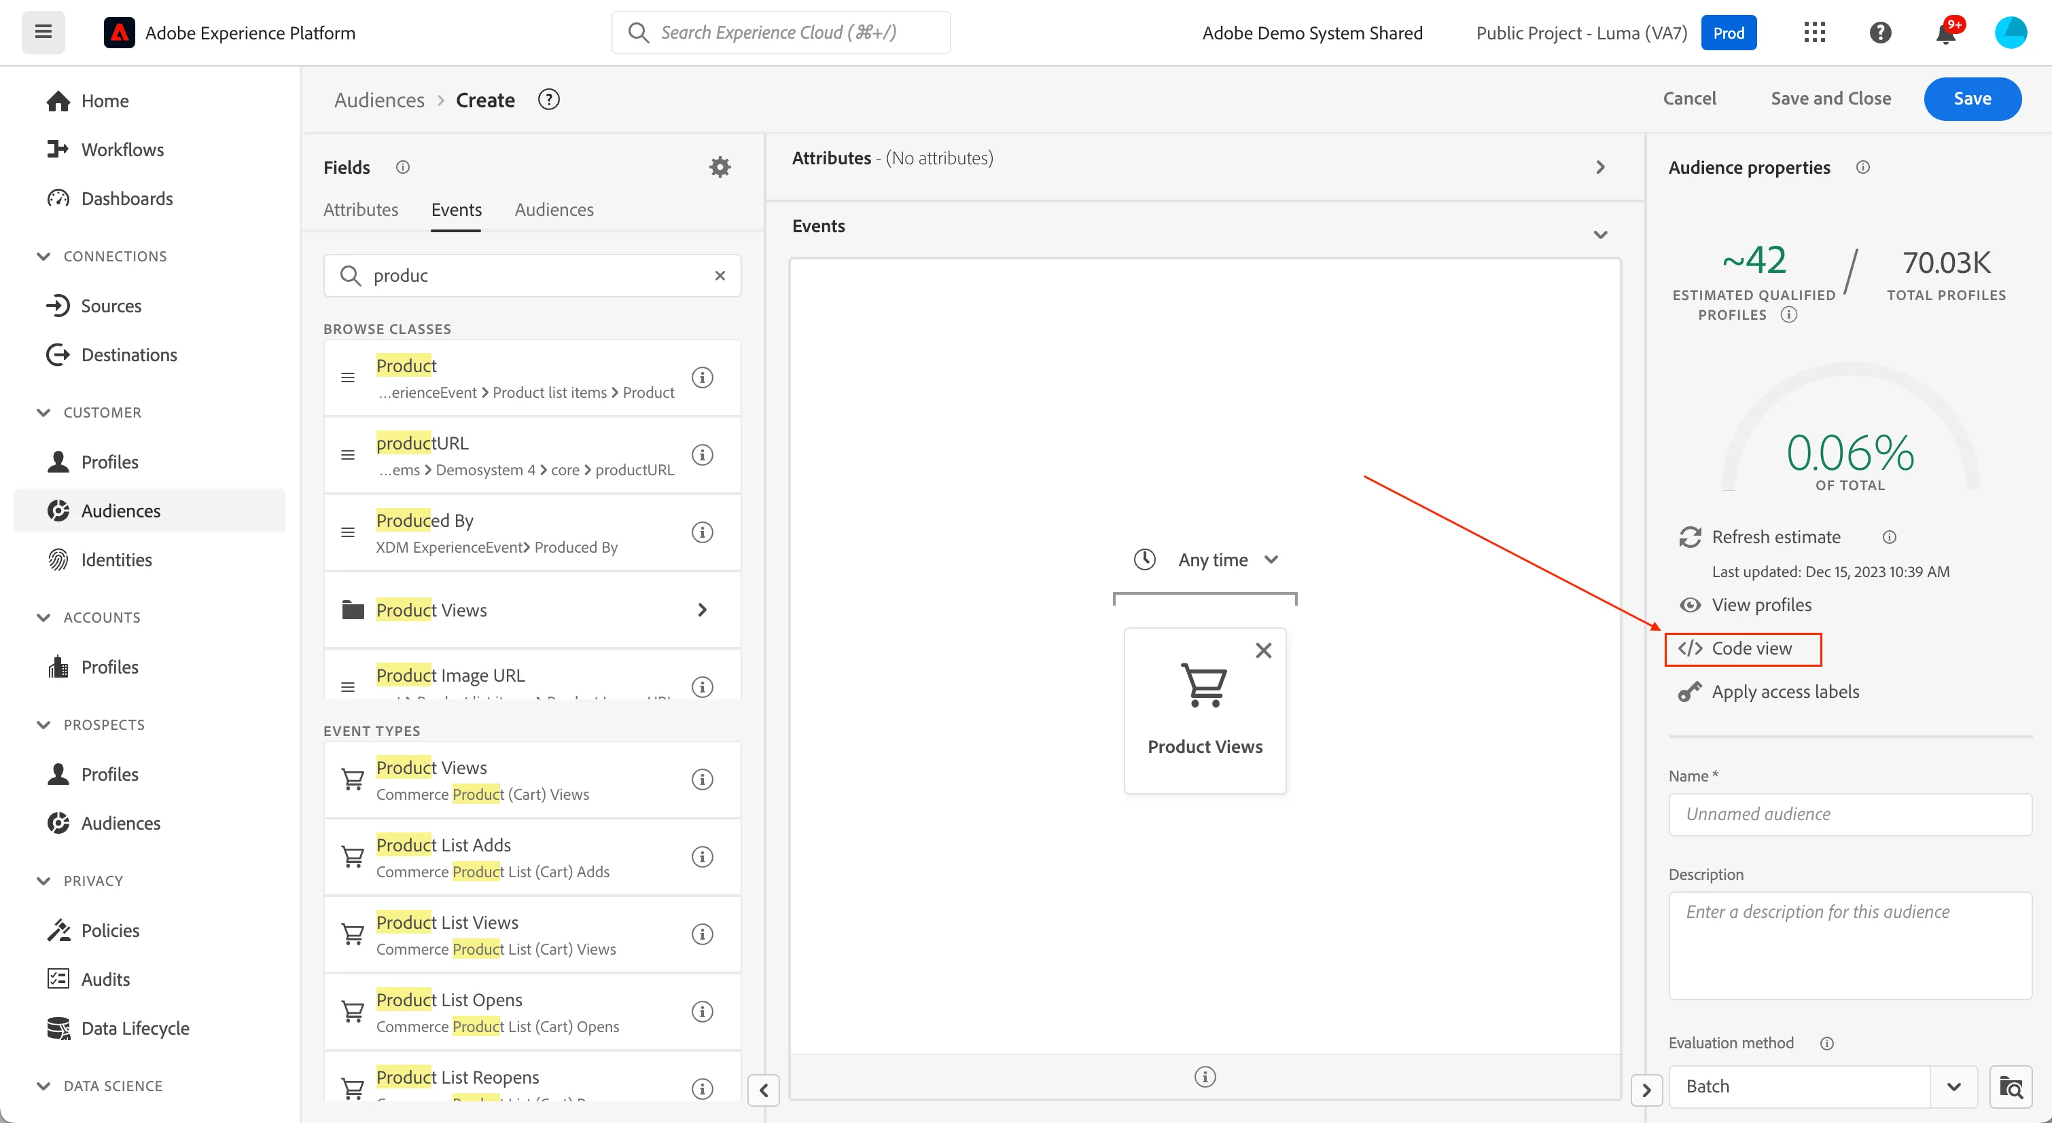Viewport: 2052px width, 1123px height.
Task: Clear the 'produc' search field
Action: 720,276
